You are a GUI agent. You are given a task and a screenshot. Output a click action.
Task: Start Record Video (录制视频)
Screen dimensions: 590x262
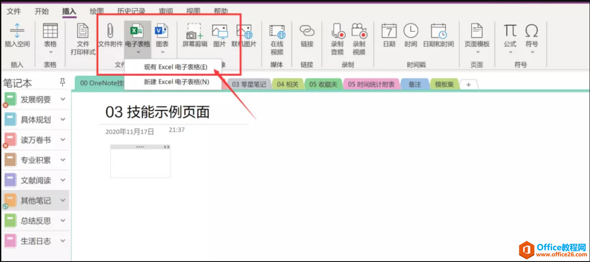(x=359, y=31)
